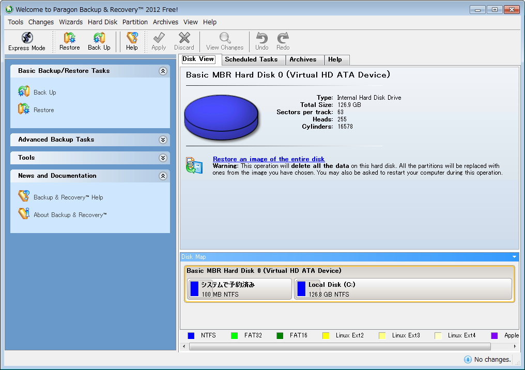Click the Disk Map dropdown arrow
The width and height of the screenshot is (525, 370).
[514, 257]
